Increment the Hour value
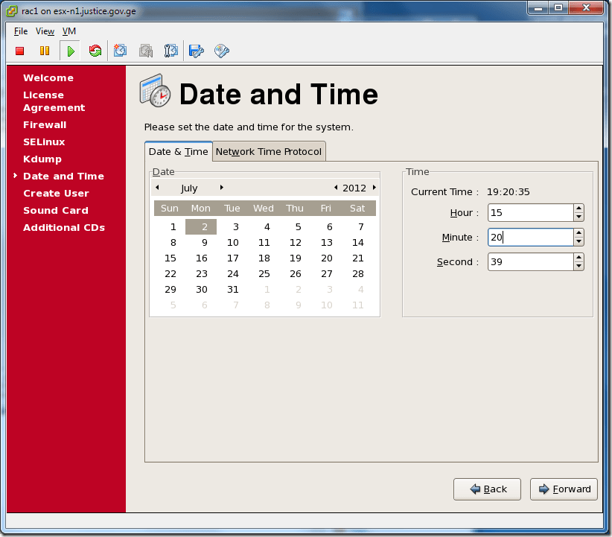612x537 pixels. click(x=579, y=209)
